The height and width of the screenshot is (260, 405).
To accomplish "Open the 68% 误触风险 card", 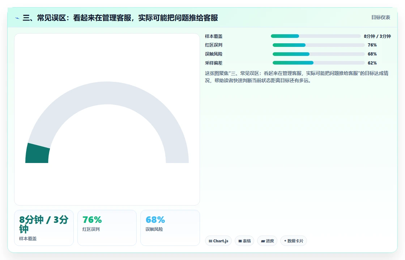I will [x=170, y=228].
